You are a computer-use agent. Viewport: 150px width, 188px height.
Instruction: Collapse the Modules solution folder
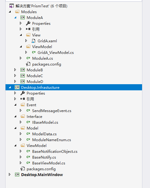(x=10, y=12)
